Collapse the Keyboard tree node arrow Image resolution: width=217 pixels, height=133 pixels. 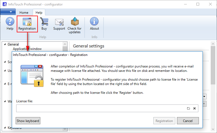5,128
